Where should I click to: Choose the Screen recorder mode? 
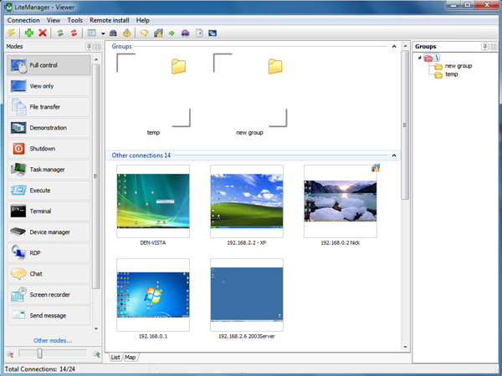[x=49, y=294]
